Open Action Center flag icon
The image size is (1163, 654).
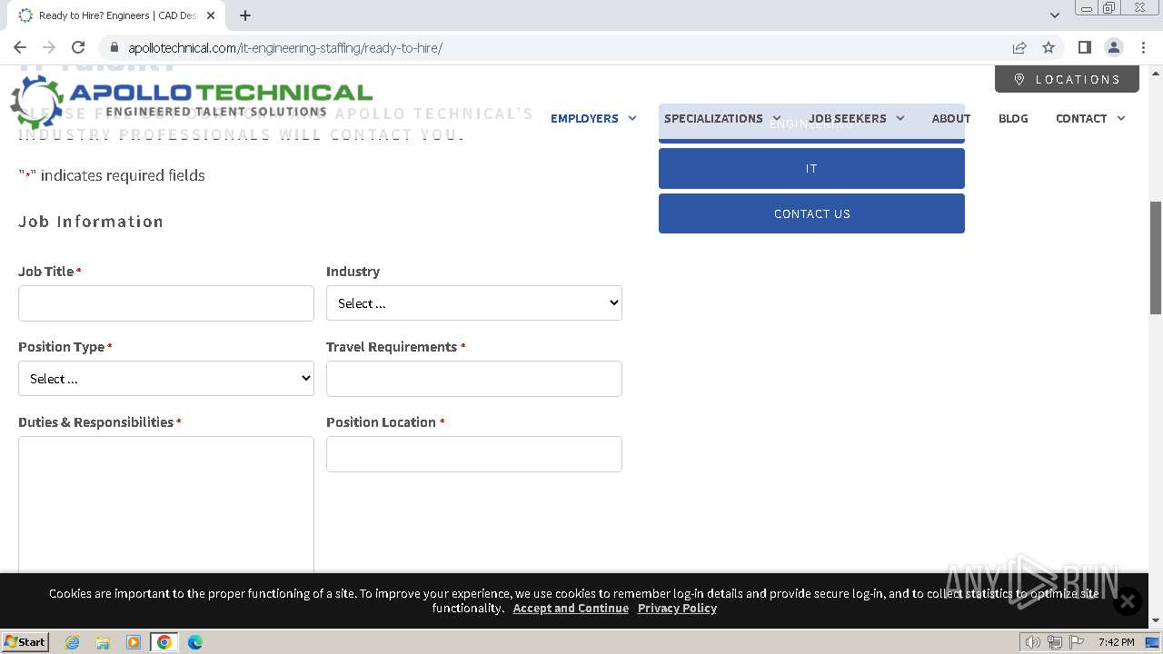[1078, 642]
